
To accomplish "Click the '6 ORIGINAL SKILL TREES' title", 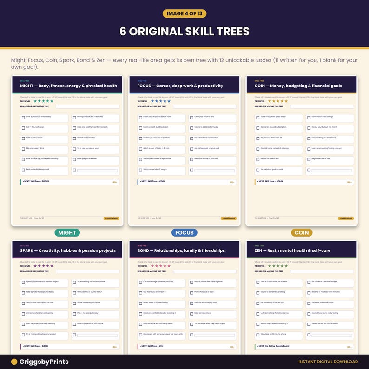I will pos(184,31).
